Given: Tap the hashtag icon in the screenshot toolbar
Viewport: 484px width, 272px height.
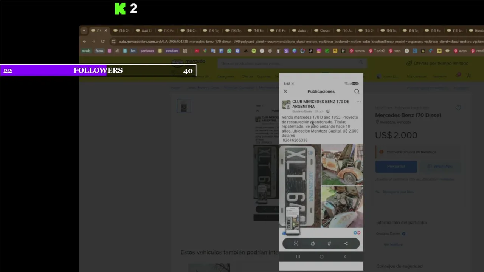Looking at the screenshot, I should [329, 244].
